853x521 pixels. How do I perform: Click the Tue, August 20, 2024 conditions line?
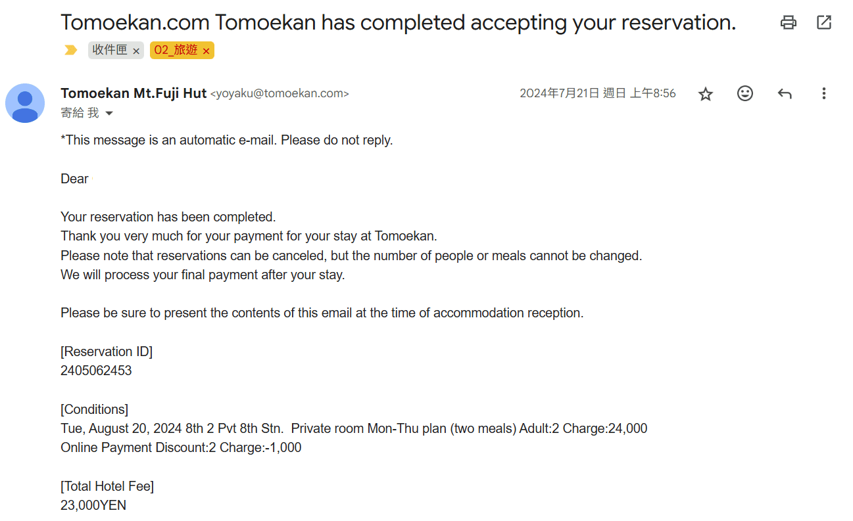[354, 428]
